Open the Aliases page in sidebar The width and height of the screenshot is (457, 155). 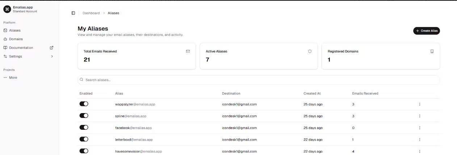pyautogui.click(x=29, y=30)
